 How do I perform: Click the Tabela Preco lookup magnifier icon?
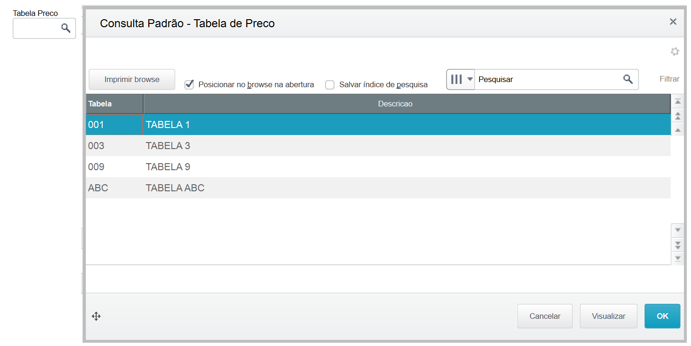pos(66,28)
